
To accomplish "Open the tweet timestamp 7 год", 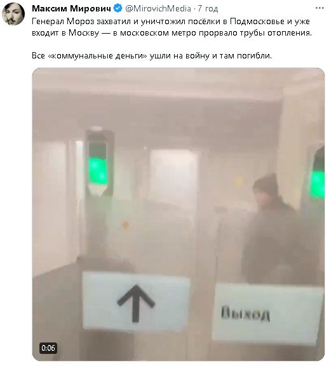I will click(x=208, y=9).
